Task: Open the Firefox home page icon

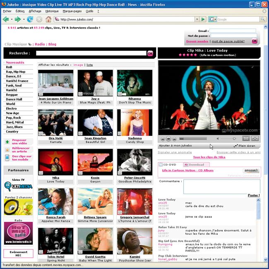Action: (x=48, y=19)
